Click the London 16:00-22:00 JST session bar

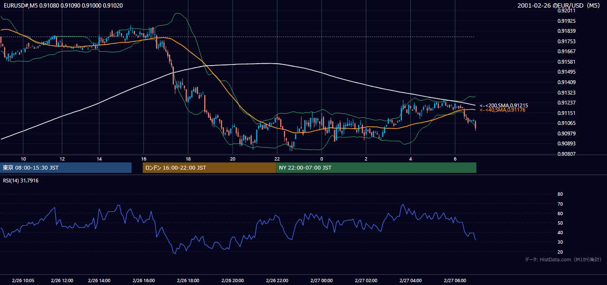click(x=209, y=168)
